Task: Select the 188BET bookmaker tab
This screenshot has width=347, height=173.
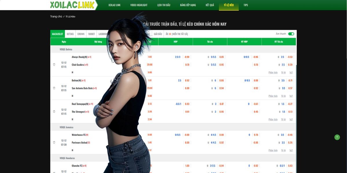Action: coord(91,34)
